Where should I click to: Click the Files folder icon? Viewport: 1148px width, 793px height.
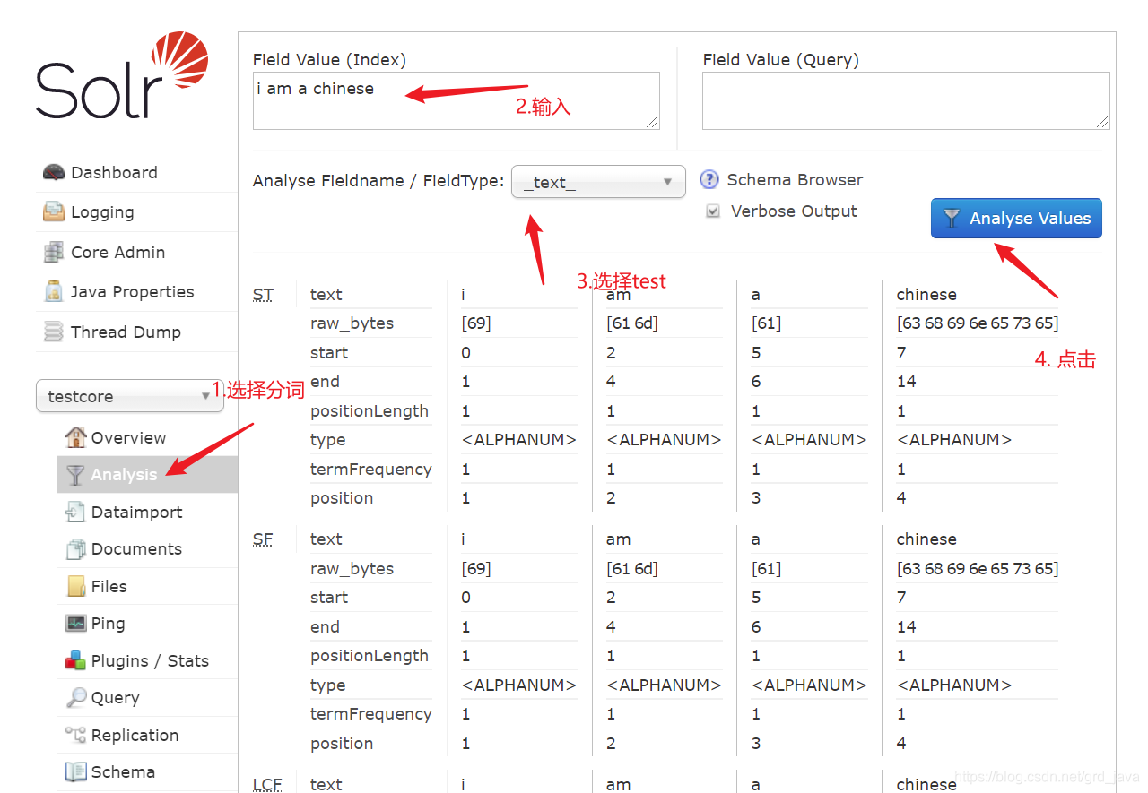[76, 586]
